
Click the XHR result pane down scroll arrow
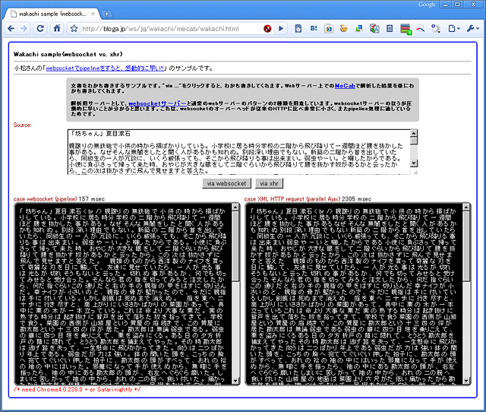466,381
